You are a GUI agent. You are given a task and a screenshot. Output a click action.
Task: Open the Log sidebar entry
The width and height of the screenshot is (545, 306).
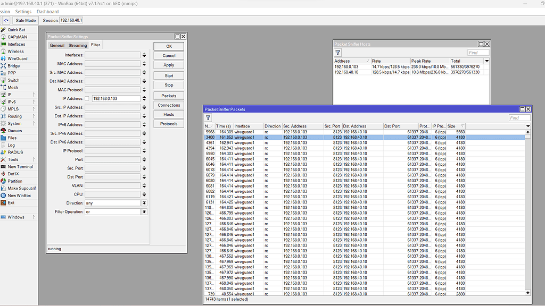11,145
